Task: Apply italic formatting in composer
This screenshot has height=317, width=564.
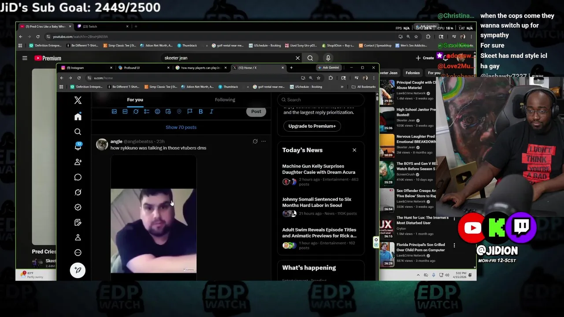Action: pyautogui.click(x=211, y=112)
